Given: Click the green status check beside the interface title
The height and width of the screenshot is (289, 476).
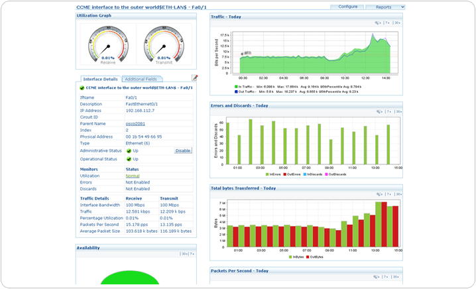Looking at the screenshot, I should (82, 87).
